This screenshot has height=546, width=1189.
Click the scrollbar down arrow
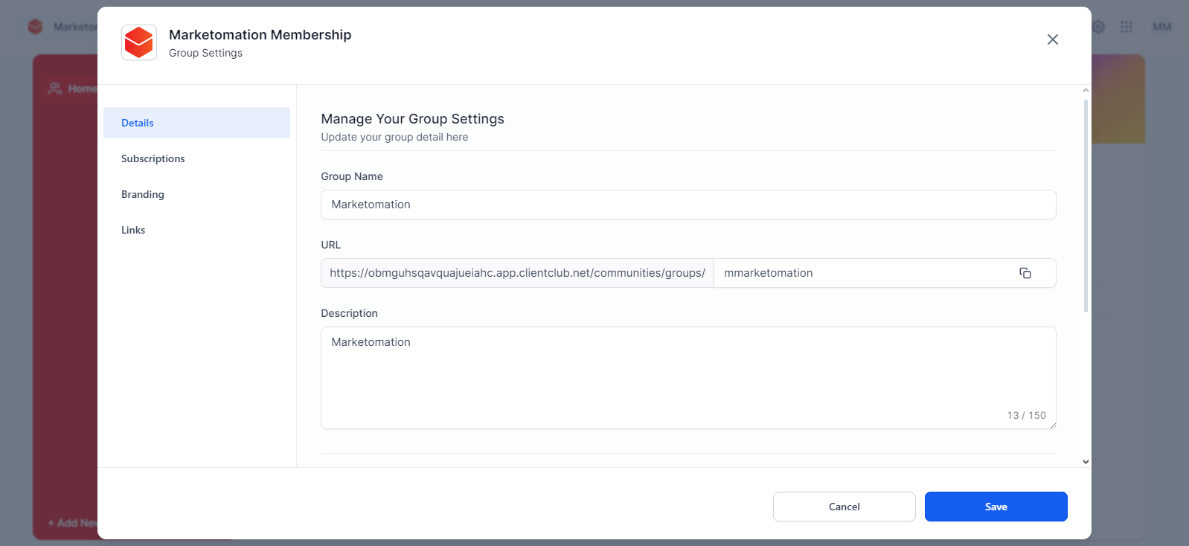[1086, 462]
